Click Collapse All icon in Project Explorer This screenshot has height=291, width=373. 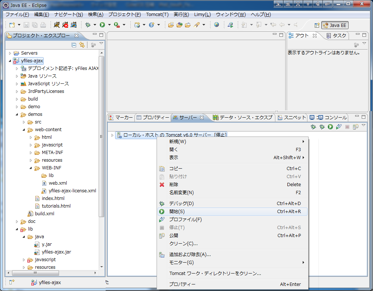74,45
